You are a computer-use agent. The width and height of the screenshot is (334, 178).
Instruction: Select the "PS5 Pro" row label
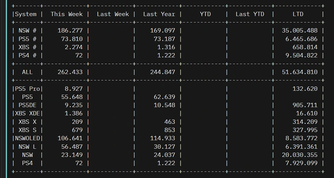[x=28, y=89]
